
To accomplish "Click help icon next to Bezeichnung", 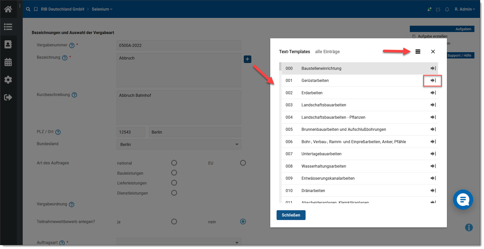I will tap(65, 58).
